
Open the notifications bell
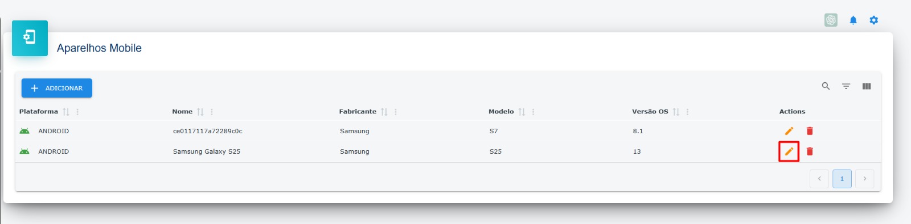tap(853, 20)
